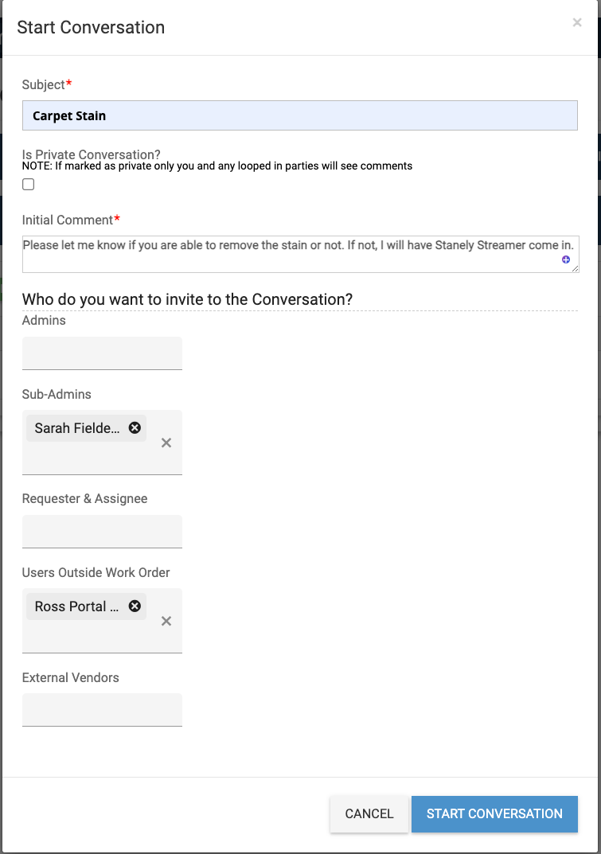This screenshot has height=854, width=601.
Task: Click into the Subject field with Carpet Stain
Action: point(299,115)
